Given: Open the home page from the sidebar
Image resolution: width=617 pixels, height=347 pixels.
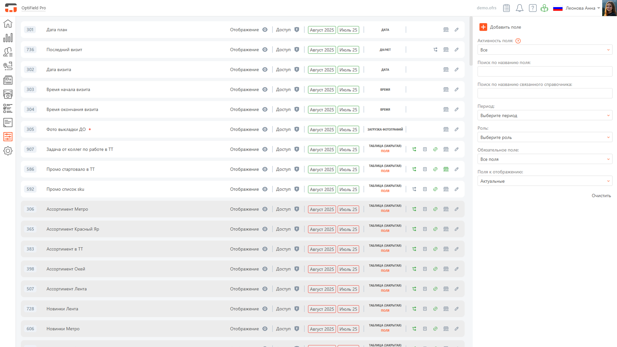Looking at the screenshot, I should click(8, 24).
